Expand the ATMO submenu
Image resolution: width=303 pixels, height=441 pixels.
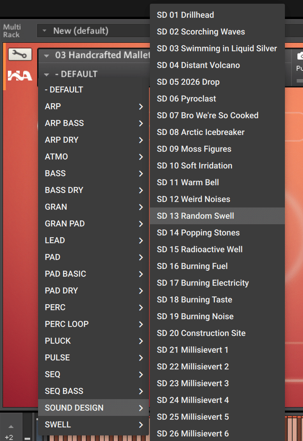click(x=93, y=157)
